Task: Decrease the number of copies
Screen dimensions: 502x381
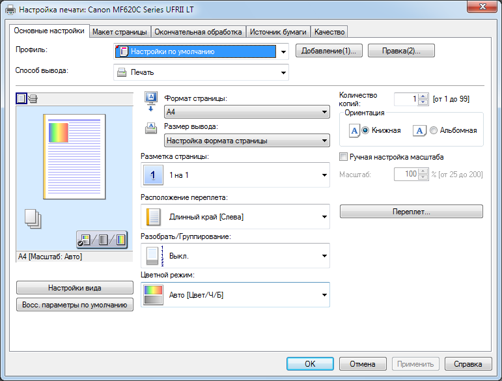Action: tap(423, 102)
